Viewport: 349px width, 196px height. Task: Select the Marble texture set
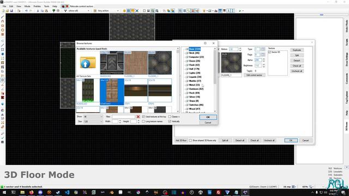(x=195, y=81)
